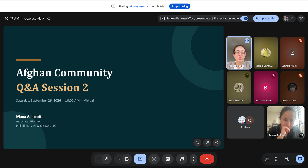Raise hand in the meeting

tap(182, 159)
